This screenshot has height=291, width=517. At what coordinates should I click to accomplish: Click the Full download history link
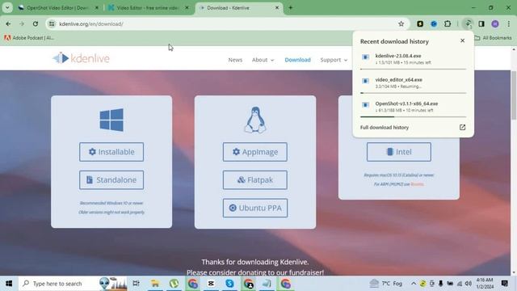tap(385, 128)
